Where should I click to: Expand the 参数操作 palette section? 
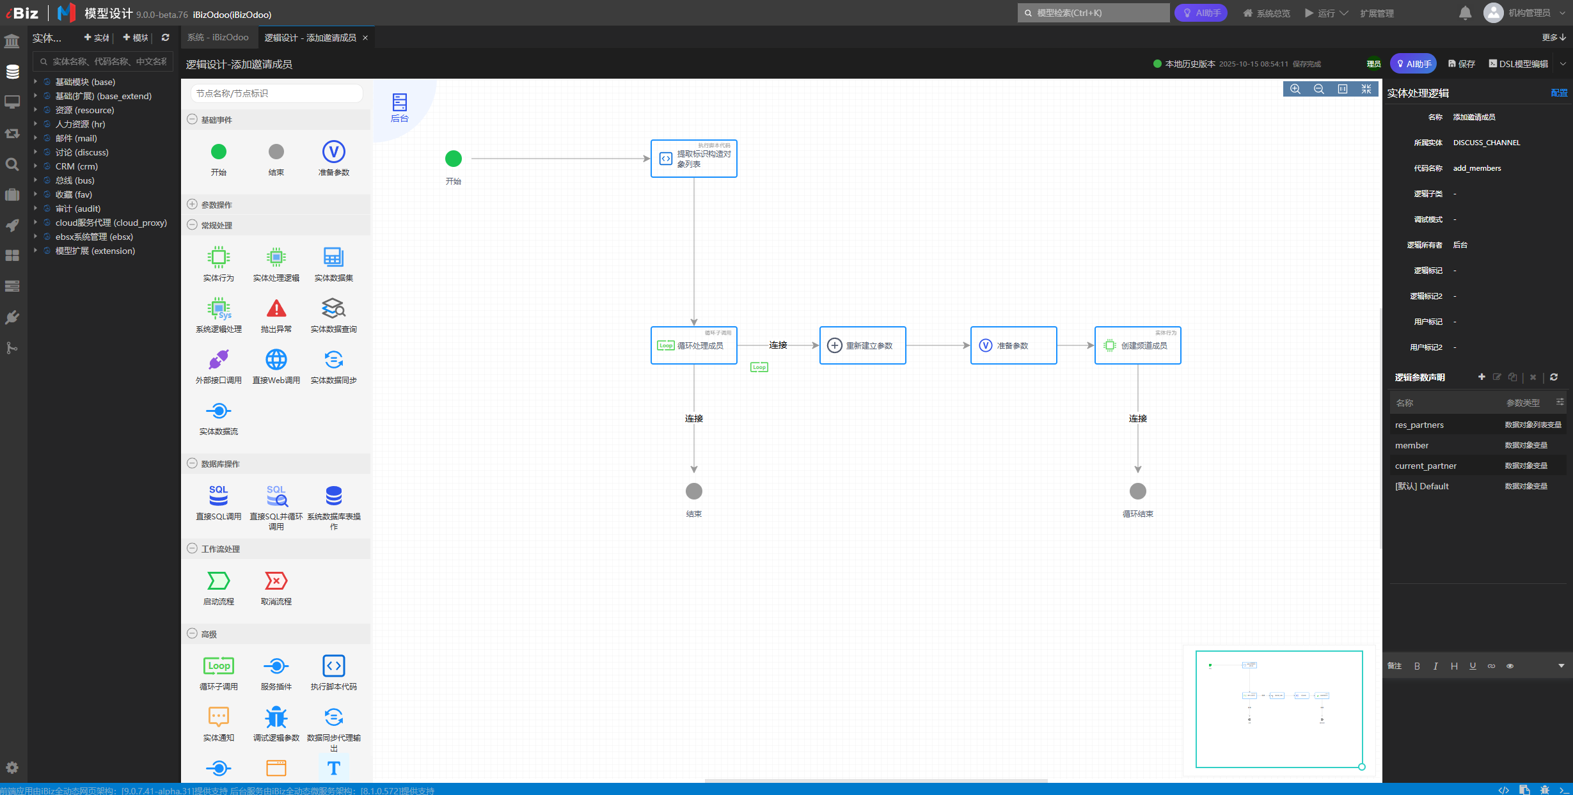pyautogui.click(x=192, y=204)
